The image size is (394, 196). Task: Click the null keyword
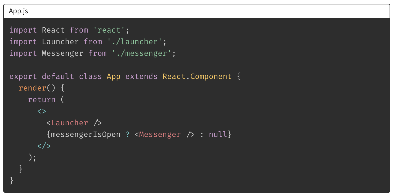click(x=218, y=134)
